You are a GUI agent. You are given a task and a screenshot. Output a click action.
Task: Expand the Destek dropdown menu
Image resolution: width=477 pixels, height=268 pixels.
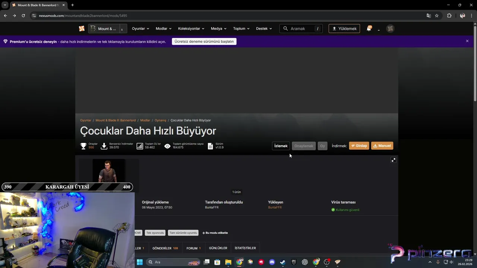(x=264, y=29)
